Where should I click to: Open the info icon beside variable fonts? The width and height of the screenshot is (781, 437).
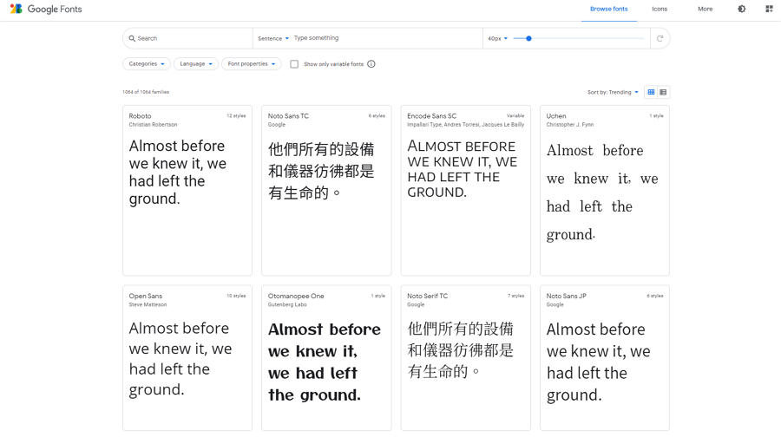click(x=371, y=63)
